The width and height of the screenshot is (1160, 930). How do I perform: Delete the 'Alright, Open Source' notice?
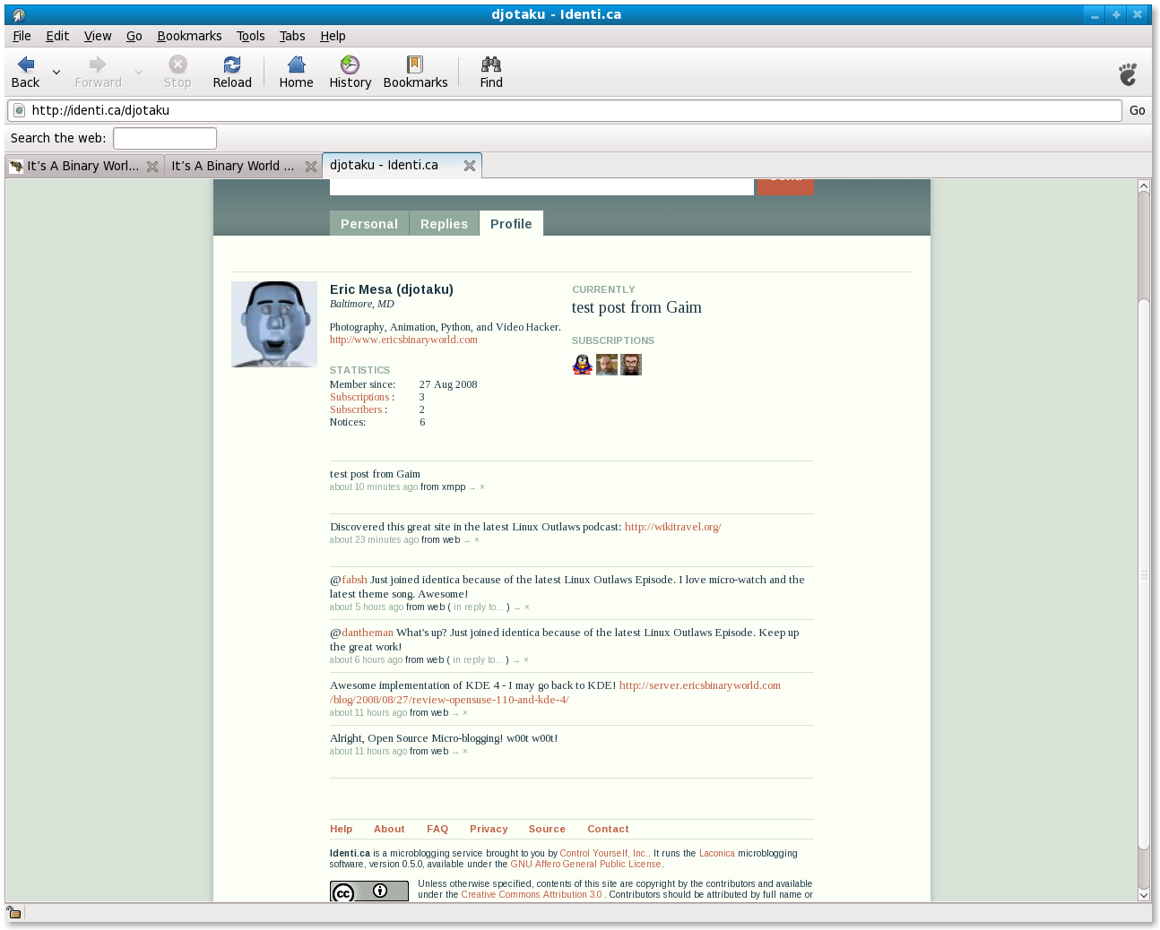pyautogui.click(x=465, y=752)
